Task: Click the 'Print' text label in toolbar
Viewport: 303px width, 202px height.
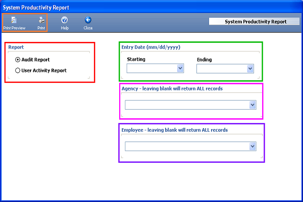Action: 41,28
